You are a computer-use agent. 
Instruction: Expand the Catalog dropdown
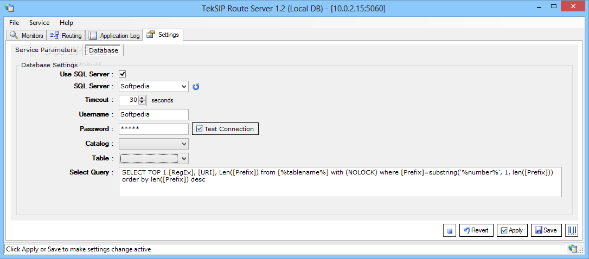click(x=184, y=144)
